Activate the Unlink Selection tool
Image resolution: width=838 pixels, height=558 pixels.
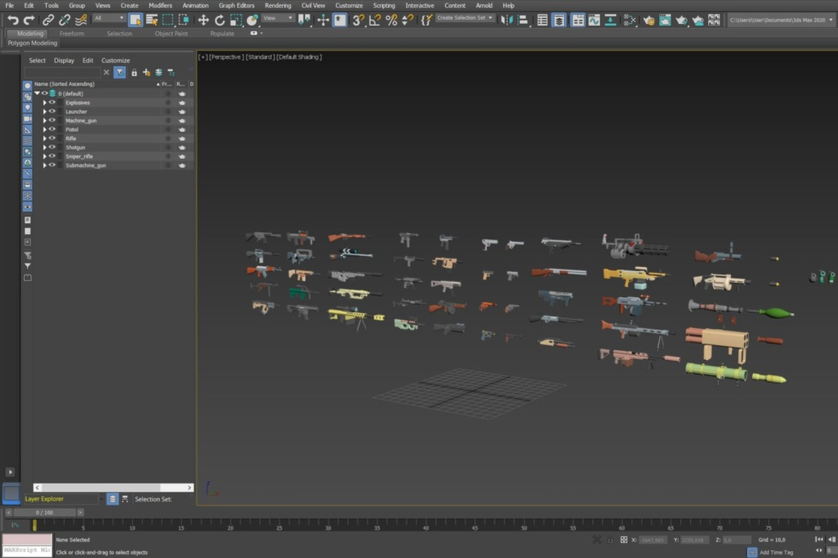64,20
